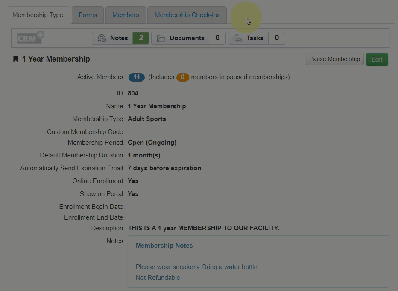Viewport: 398px width, 291px height.
Task: Click the 'Not Refundable.' note text
Action: tap(158, 278)
